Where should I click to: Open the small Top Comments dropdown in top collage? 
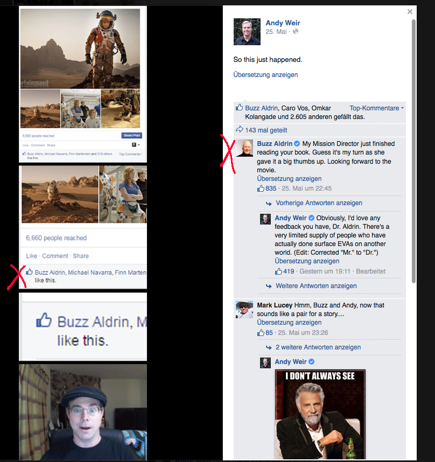click(x=130, y=154)
